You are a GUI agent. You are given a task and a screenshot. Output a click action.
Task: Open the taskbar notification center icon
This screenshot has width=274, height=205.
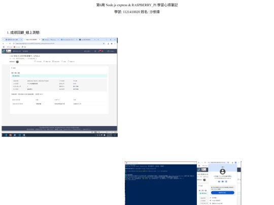(x=115, y=135)
